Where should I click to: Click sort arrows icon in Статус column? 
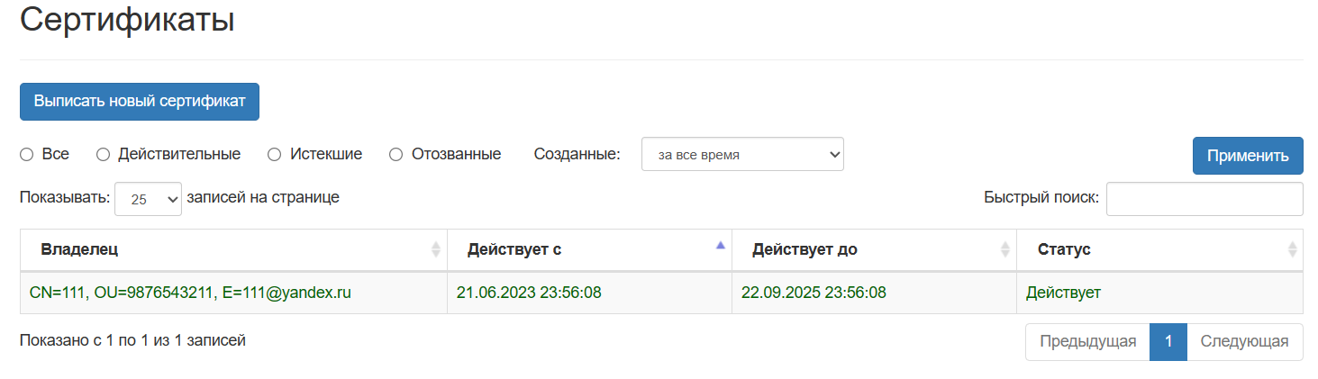(1292, 249)
